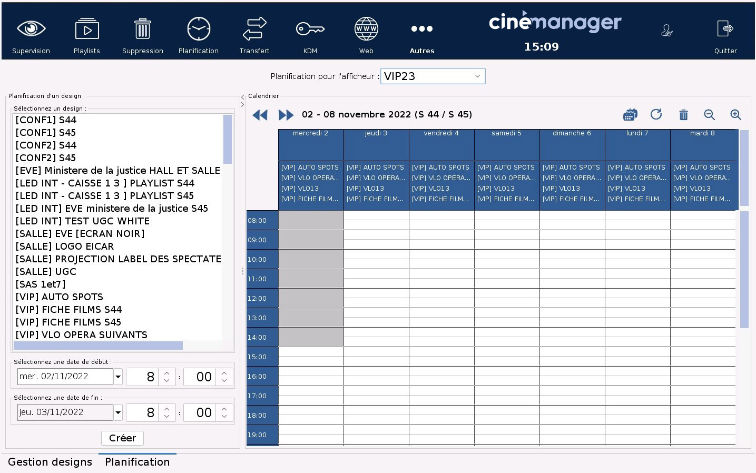Viewport: 756px width, 473px height.
Task: Click the Web globe icon
Action: pyautogui.click(x=366, y=29)
